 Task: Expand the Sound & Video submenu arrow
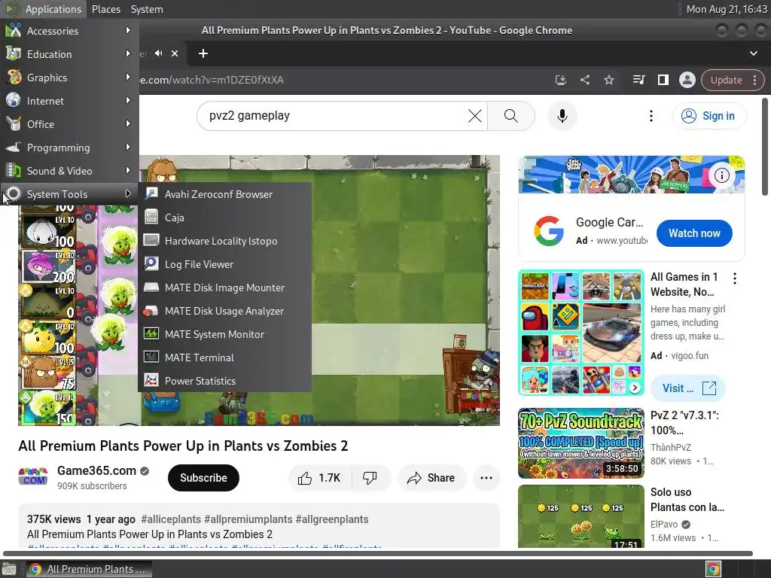point(128,171)
